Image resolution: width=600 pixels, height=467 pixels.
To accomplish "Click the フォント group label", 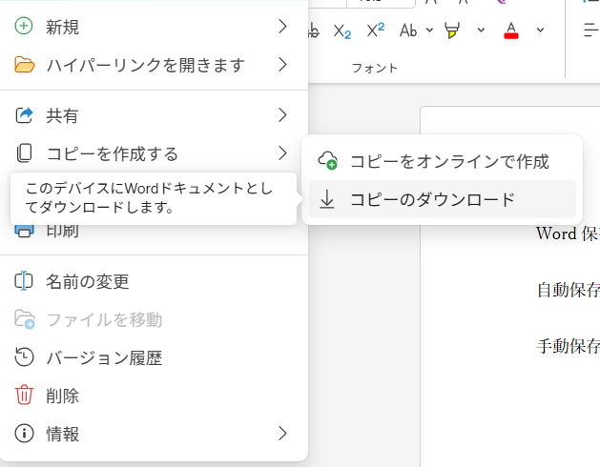I will [375, 68].
